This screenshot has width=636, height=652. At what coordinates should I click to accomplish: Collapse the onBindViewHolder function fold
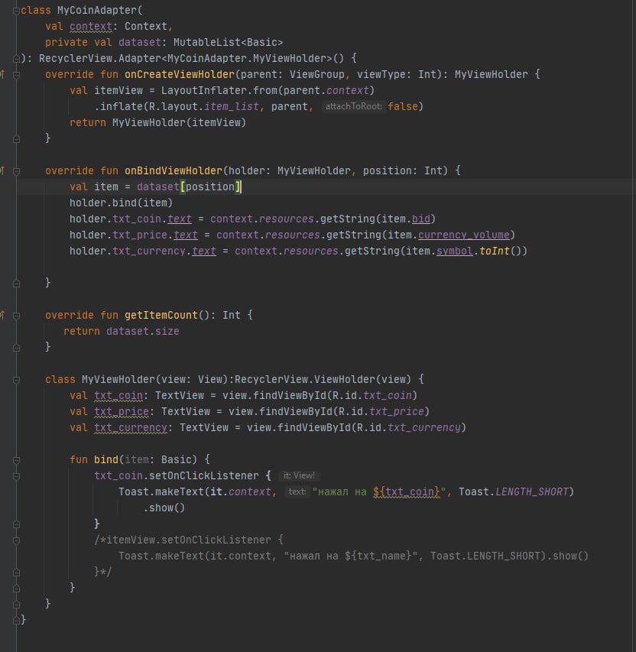16,171
